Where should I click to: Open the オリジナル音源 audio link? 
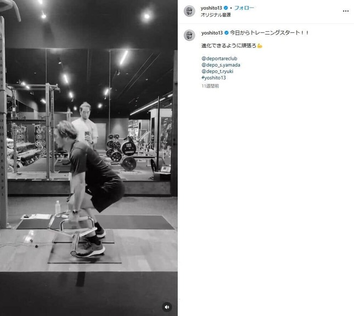click(x=216, y=15)
